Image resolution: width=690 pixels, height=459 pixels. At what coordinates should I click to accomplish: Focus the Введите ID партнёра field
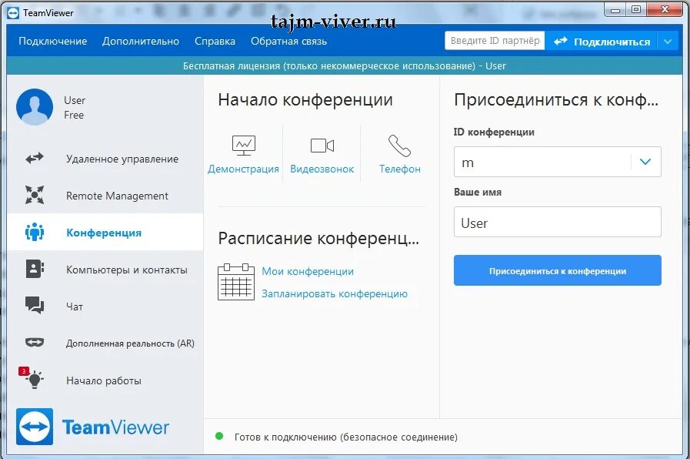tap(495, 41)
